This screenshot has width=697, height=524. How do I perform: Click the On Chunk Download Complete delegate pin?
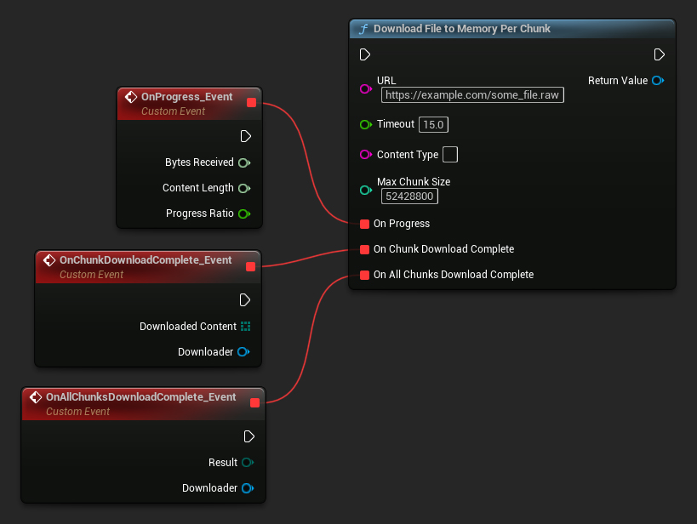coord(365,249)
